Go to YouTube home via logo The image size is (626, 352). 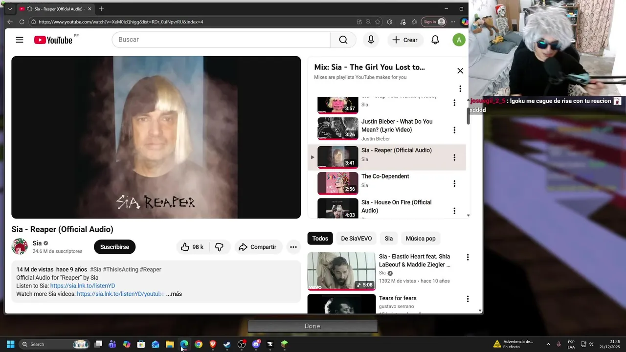pyautogui.click(x=53, y=40)
